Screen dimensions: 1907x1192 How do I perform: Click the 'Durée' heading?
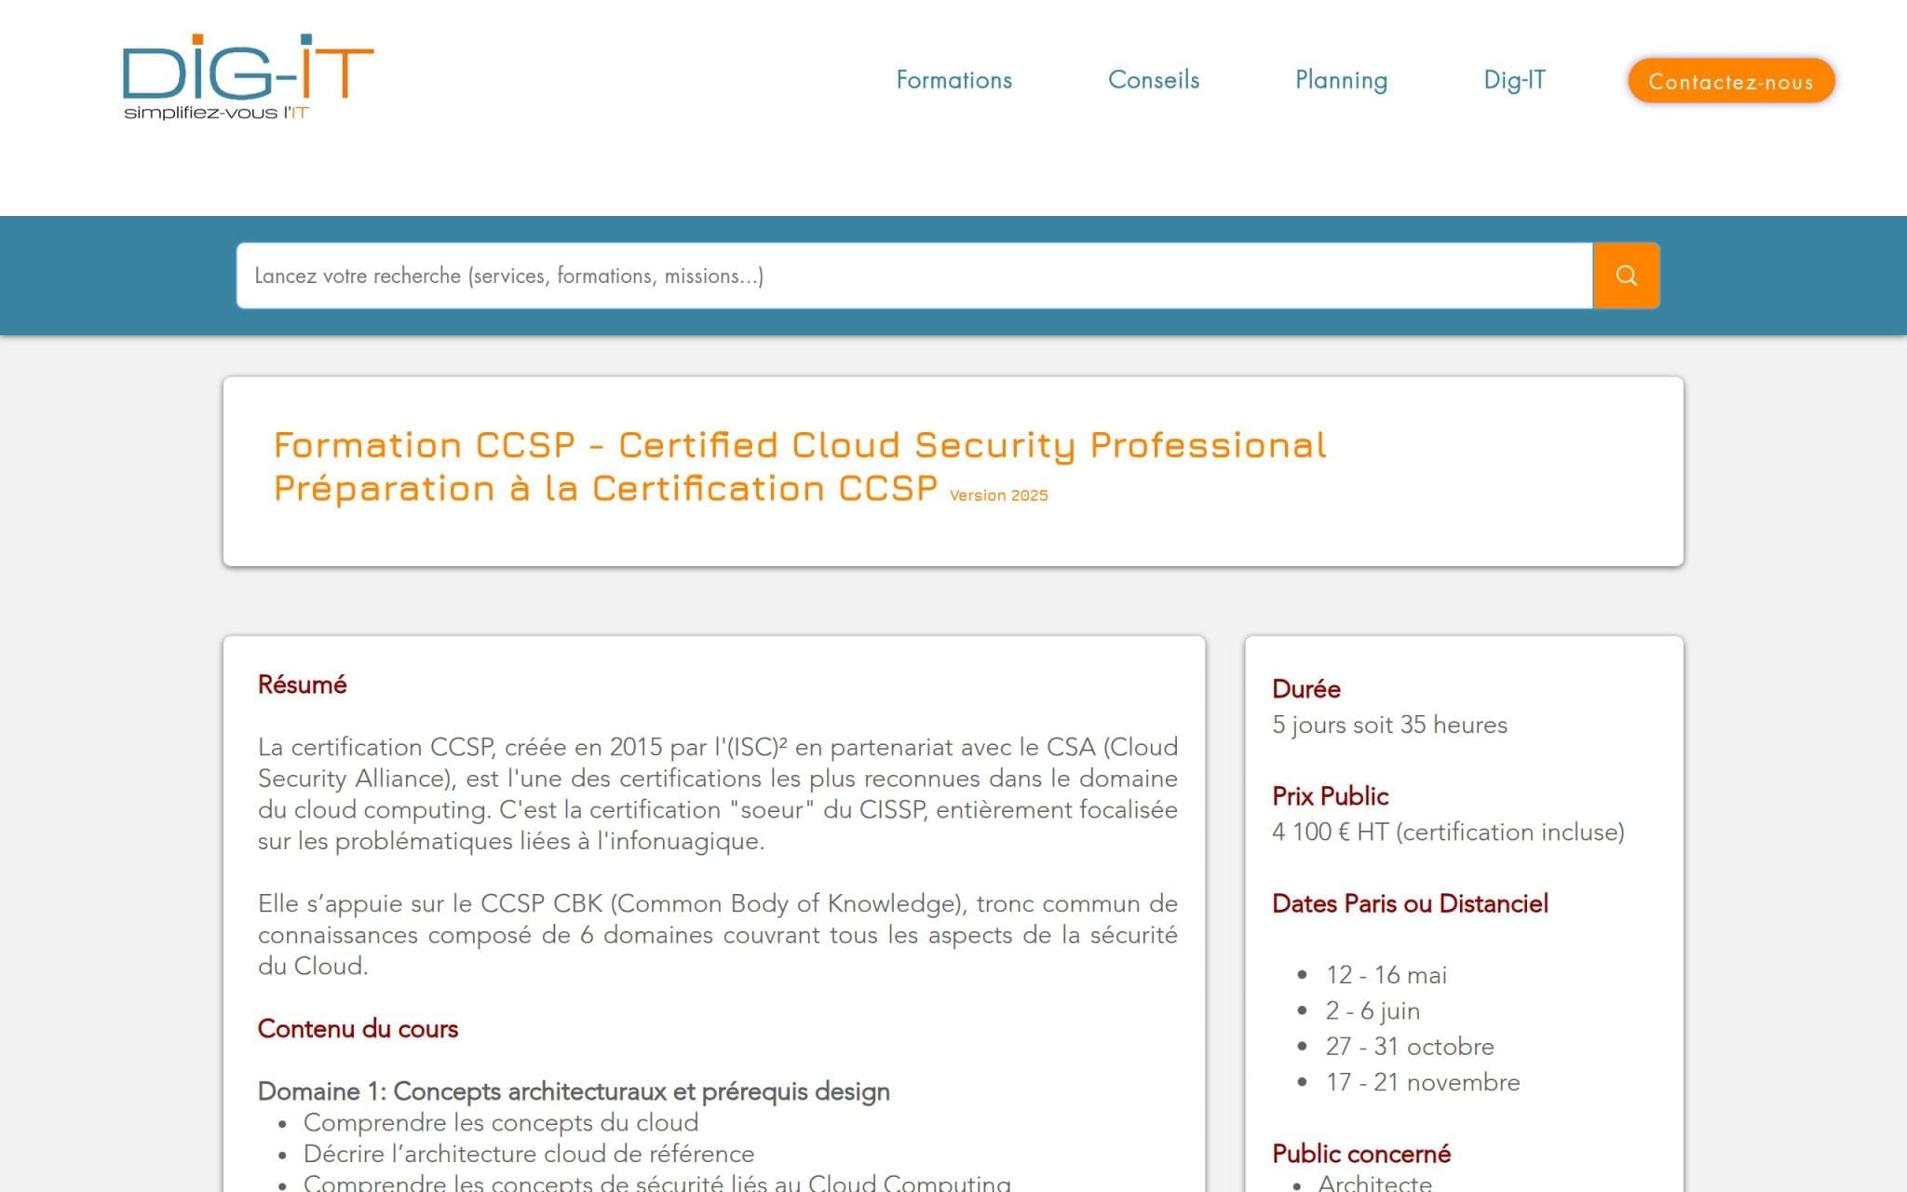click(1306, 689)
